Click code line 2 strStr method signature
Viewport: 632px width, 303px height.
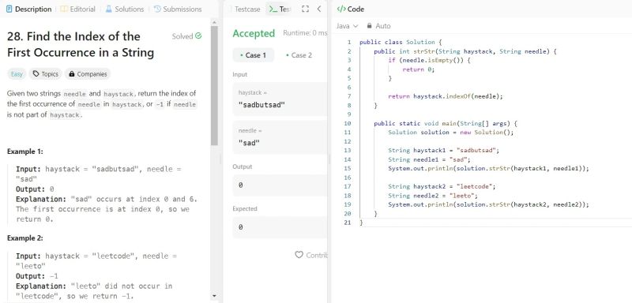(x=465, y=51)
